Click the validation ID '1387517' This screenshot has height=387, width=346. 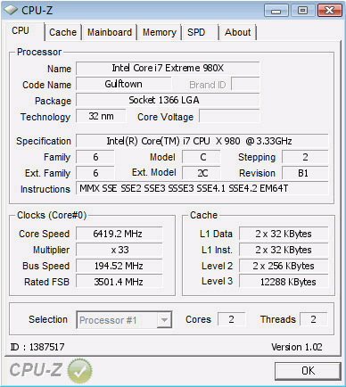coord(47,347)
